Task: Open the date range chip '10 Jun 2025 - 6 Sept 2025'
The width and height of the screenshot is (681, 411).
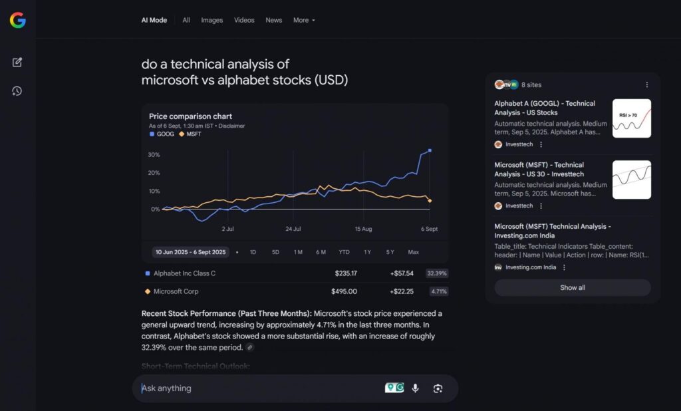Action: click(191, 252)
